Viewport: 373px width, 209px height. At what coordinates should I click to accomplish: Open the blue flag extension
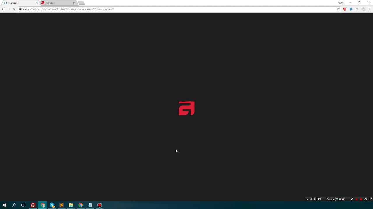click(351, 9)
